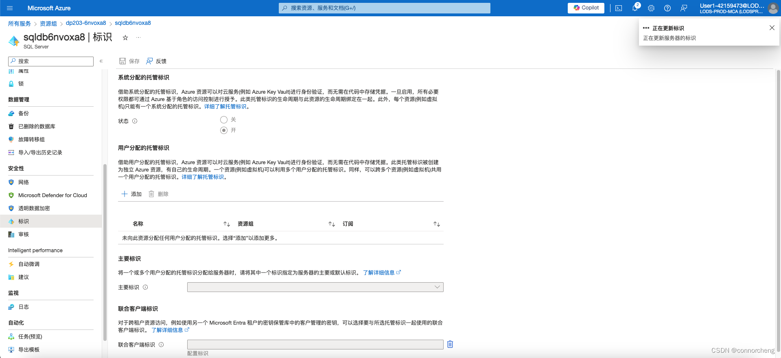Favorite this page with the star icon
Image resolution: width=781 pixels, height=358 pixels.
[x=125, y=37]
